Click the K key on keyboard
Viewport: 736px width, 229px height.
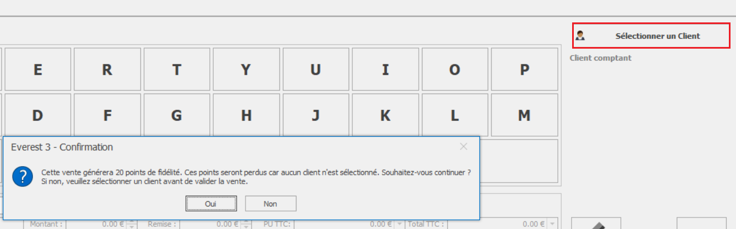pos(385,115)
